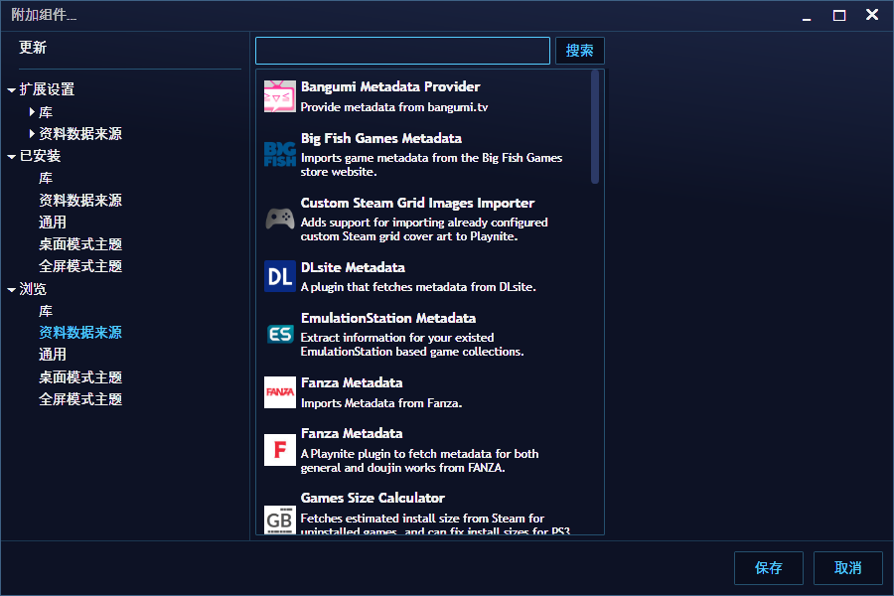Click the gamepad icon for Custom Steam Grid
Image resolution: width=894 pixels, height=596 pixels.
(x=279, y=219)
